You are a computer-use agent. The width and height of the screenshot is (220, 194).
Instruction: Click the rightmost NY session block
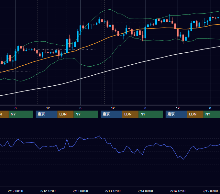click(x=212, y=114)
